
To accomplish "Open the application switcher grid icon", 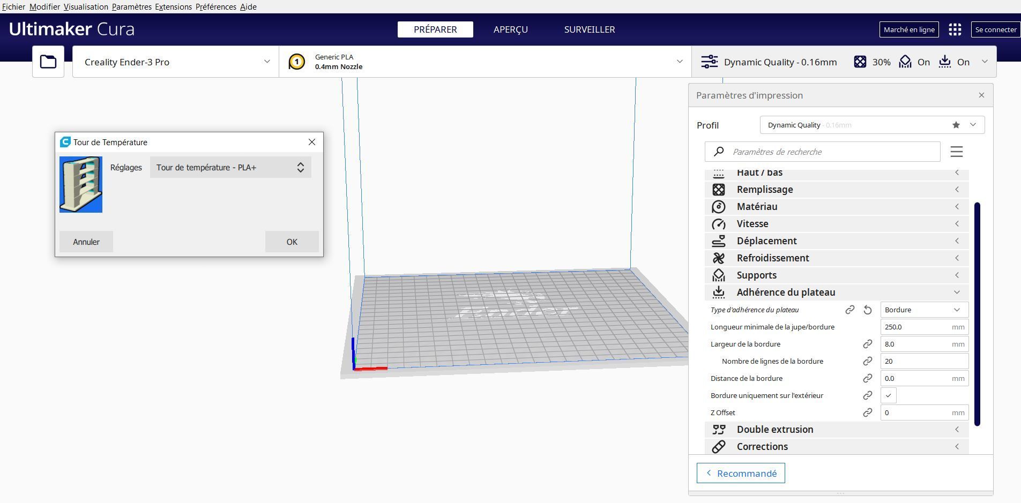I will [955, 29].
